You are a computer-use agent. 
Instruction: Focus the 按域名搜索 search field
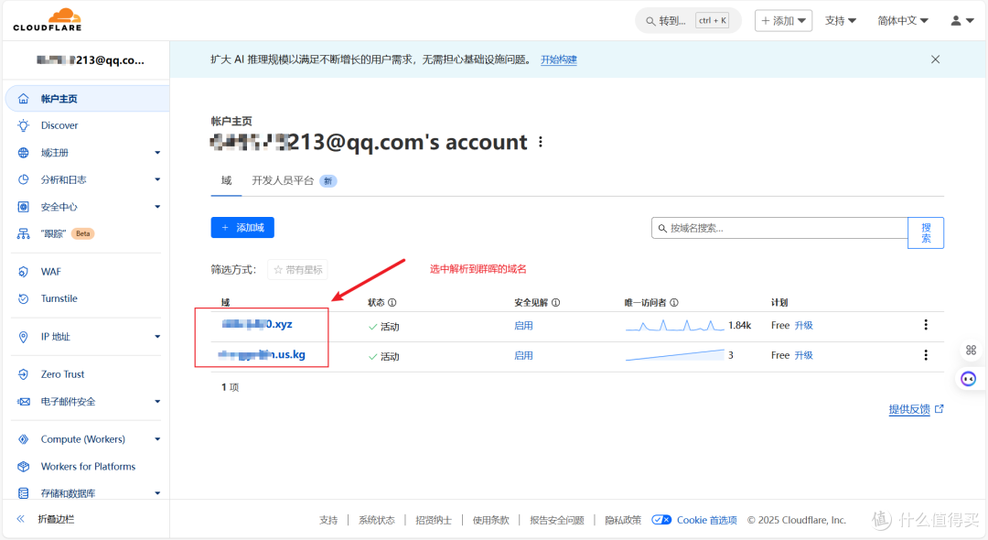tap(779, 228)
